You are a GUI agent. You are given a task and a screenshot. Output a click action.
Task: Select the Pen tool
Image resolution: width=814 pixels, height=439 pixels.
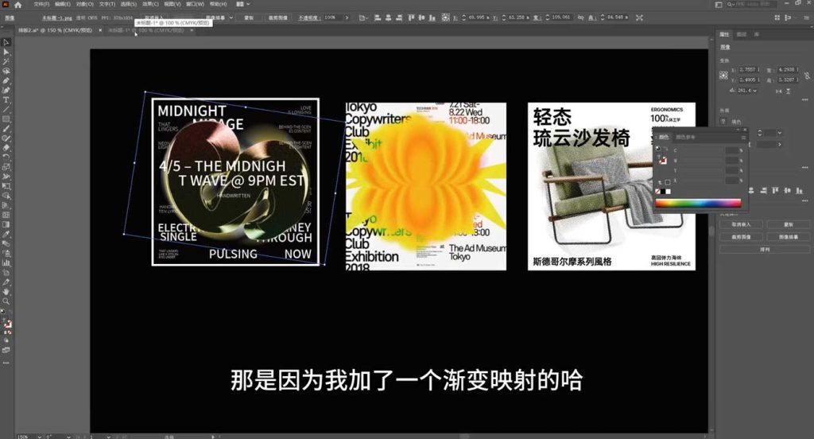coord(6,80)
